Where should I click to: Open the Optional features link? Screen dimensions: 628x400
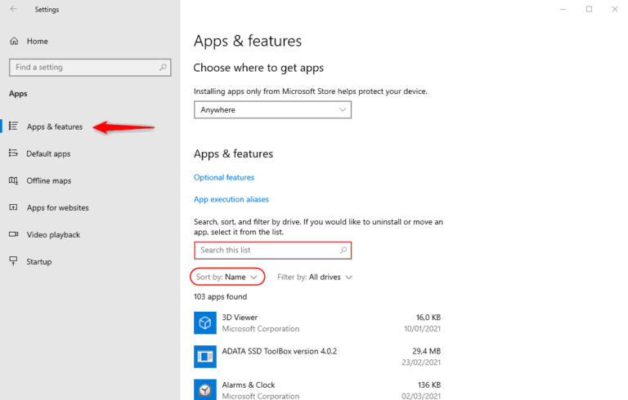224,178
